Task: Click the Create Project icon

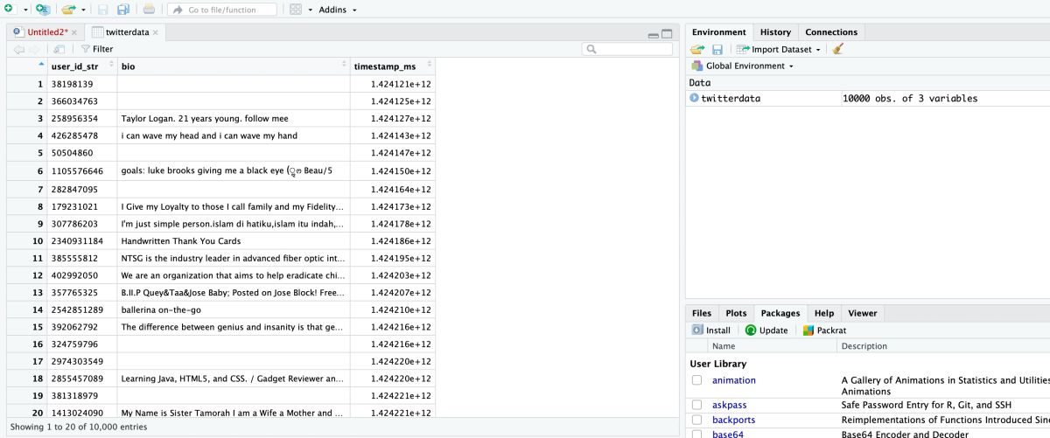Action: point(43,9)
